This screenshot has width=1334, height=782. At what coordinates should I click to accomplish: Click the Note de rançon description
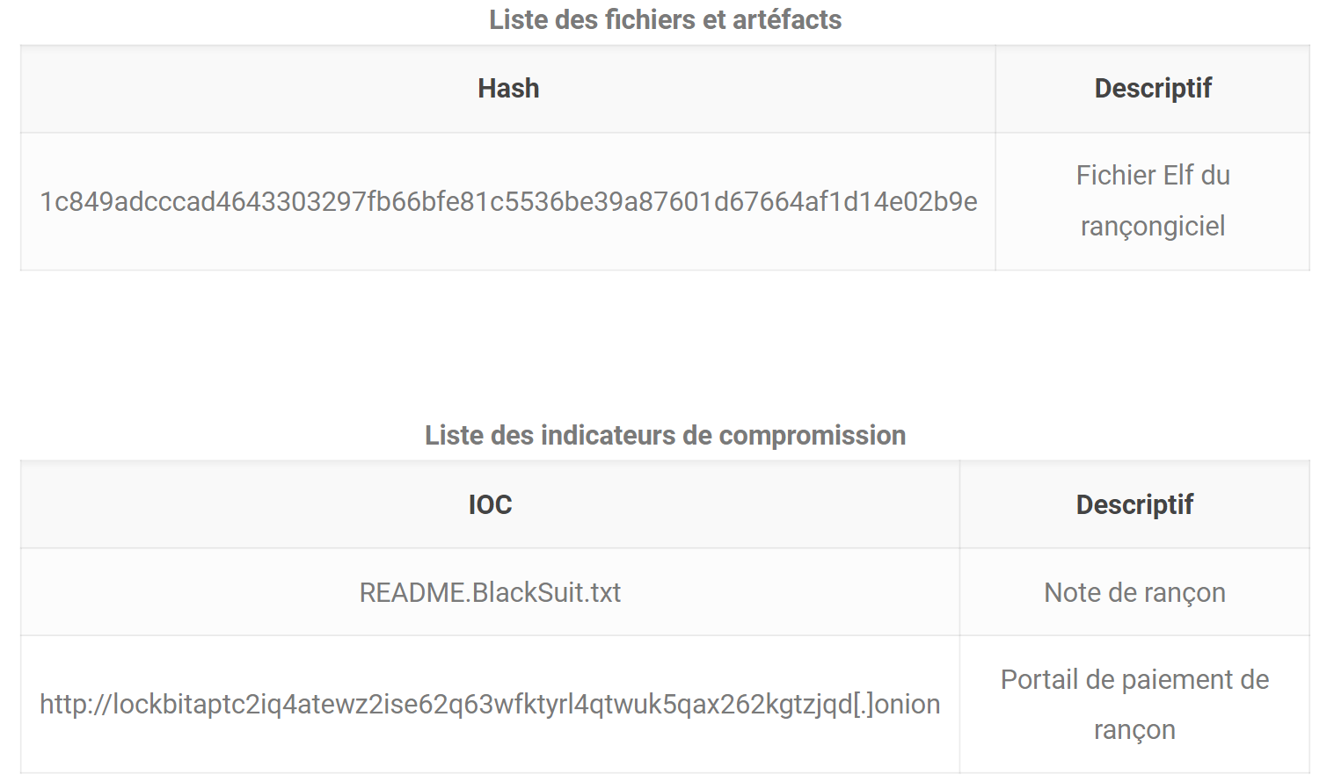[x=1134, y=593]
